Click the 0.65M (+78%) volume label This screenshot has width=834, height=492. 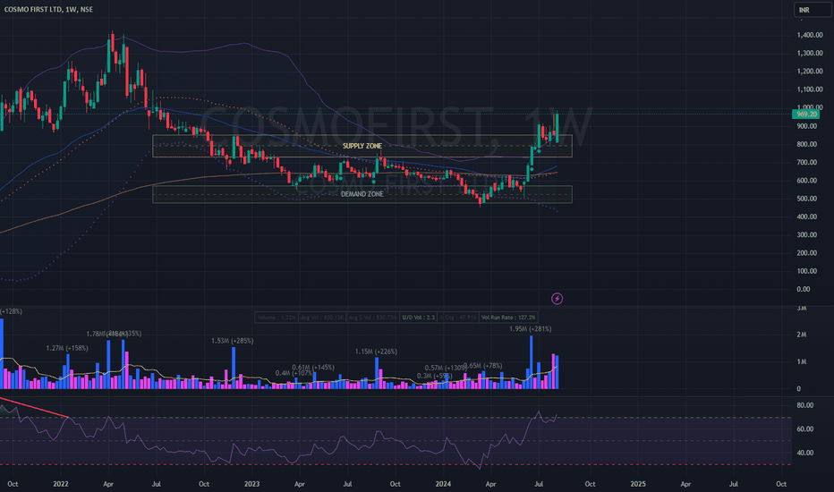[x=483, y=366]
